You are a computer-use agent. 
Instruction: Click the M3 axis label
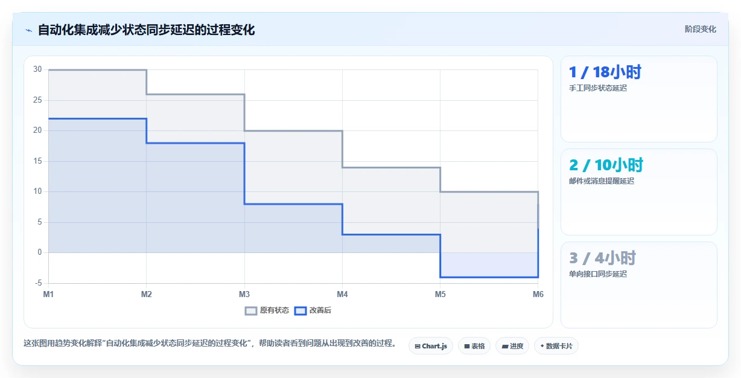[x=244, y=294]
